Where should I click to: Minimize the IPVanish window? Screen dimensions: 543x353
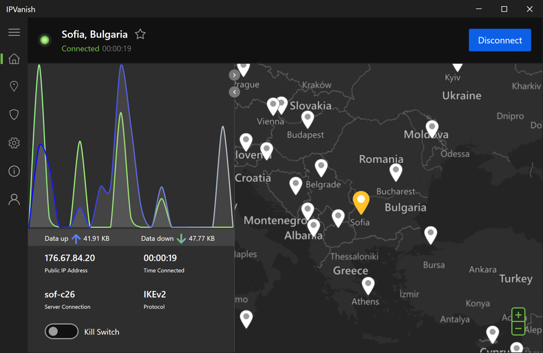tap(479, 9)
